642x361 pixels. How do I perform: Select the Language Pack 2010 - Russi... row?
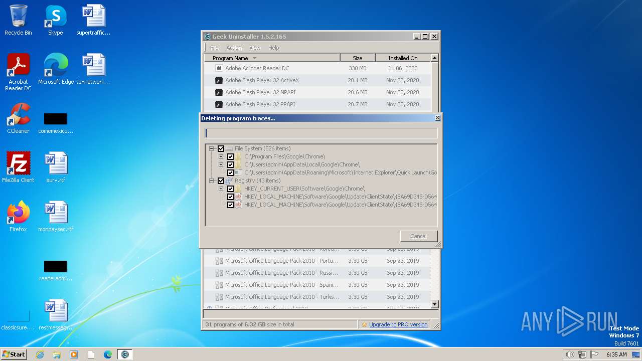(x=317, y=273)
